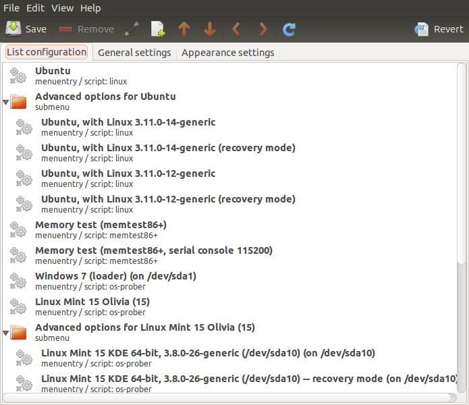Viewport: 469px width, 405px height.
Task: Click gear icon of 3.11.0-12-generic recovery mode entry
Action: point(24,204)
